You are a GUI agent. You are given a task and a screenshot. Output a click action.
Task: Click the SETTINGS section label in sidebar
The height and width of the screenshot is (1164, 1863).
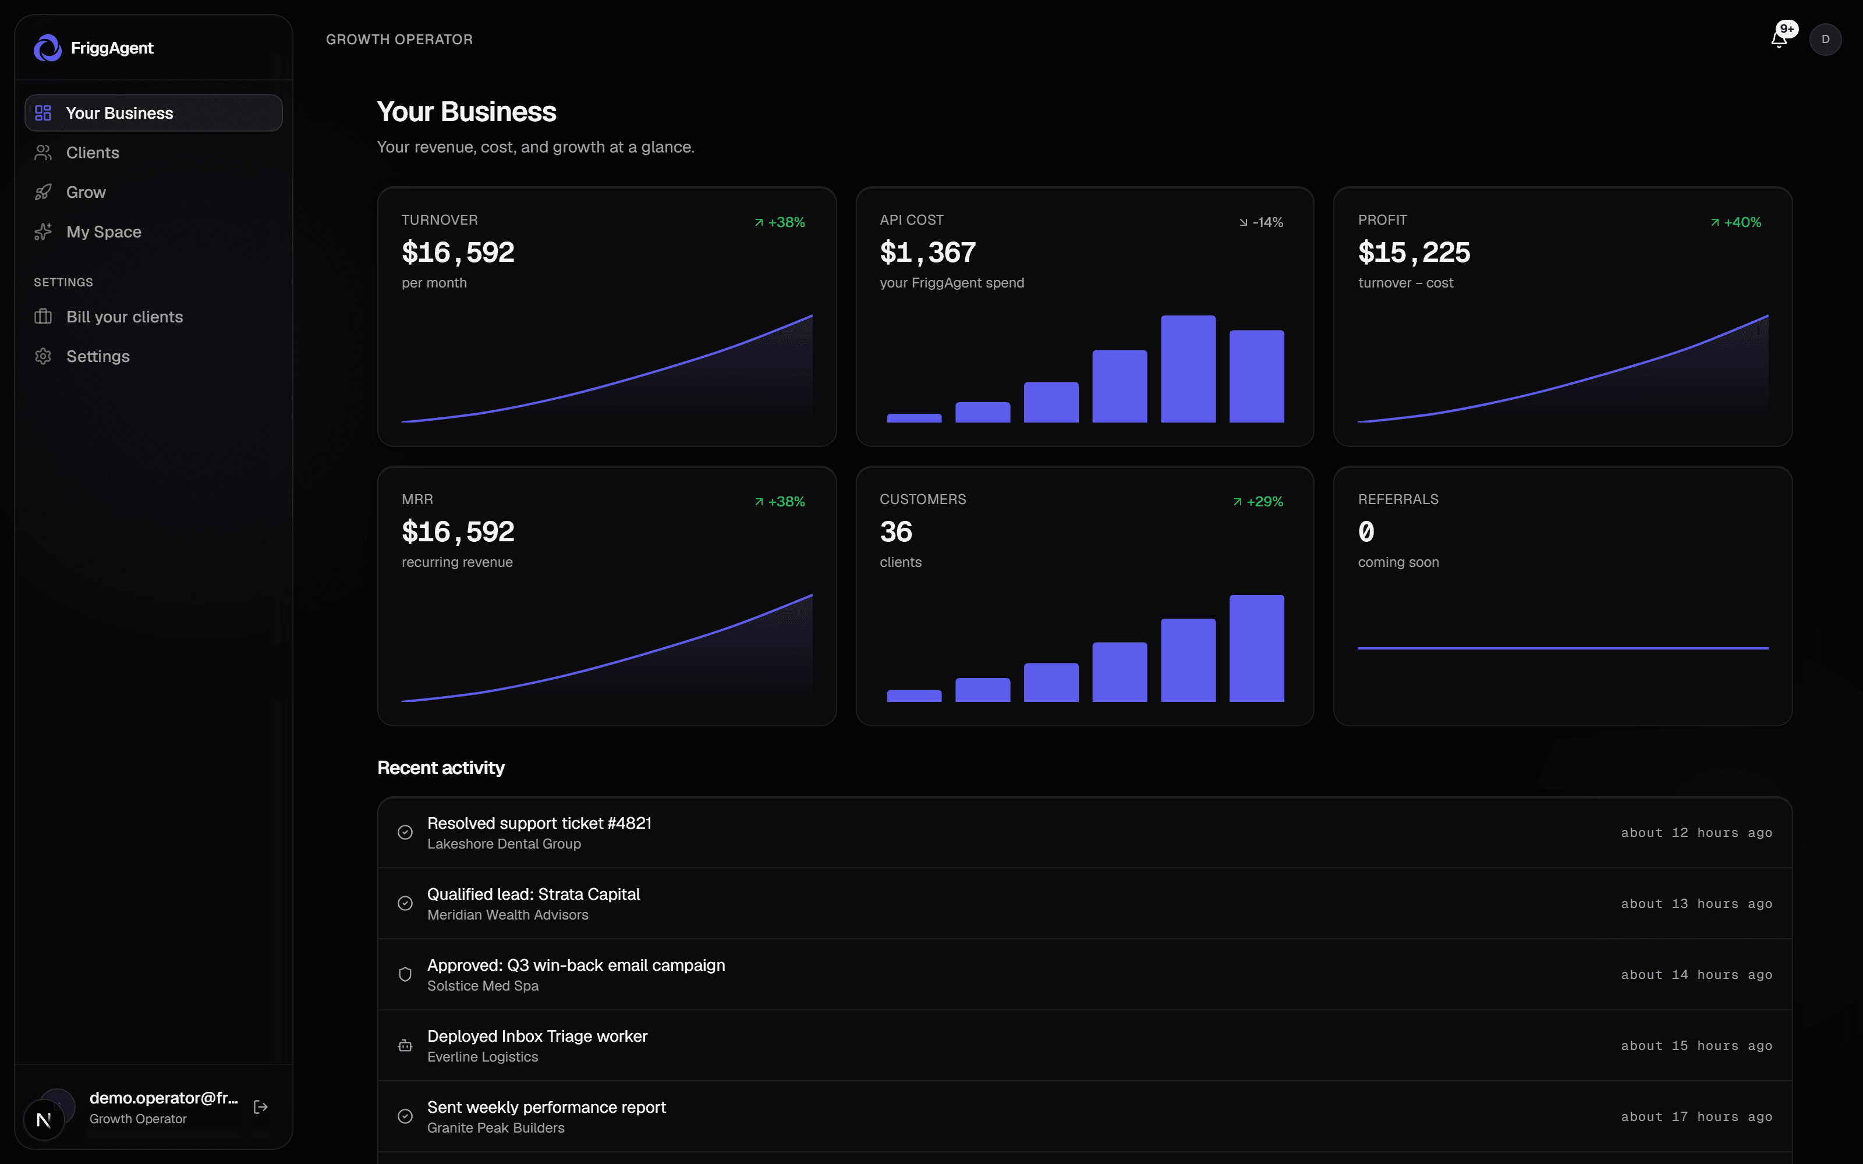click(x=63, y=282)
